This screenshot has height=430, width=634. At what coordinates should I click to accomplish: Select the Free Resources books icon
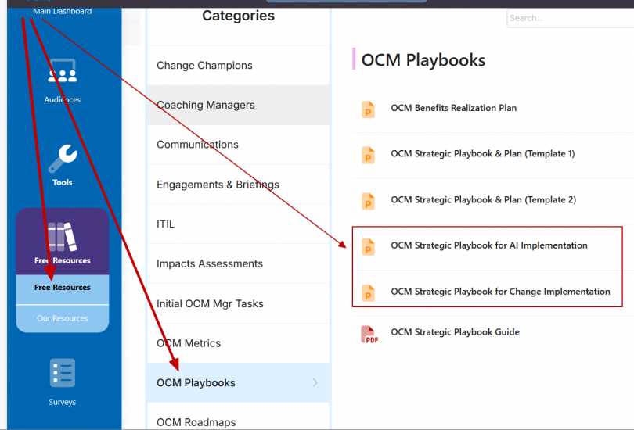(x=62, y=237)
